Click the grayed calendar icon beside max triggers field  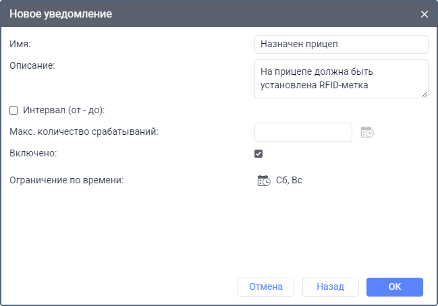click(367, 132)
